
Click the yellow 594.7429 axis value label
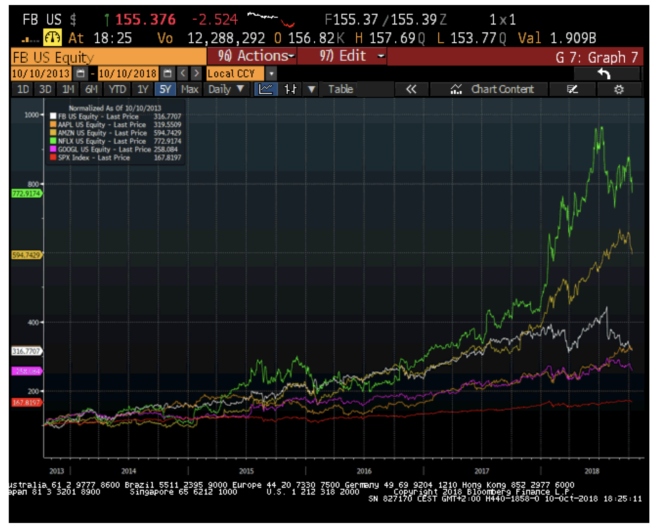[27, 255]
